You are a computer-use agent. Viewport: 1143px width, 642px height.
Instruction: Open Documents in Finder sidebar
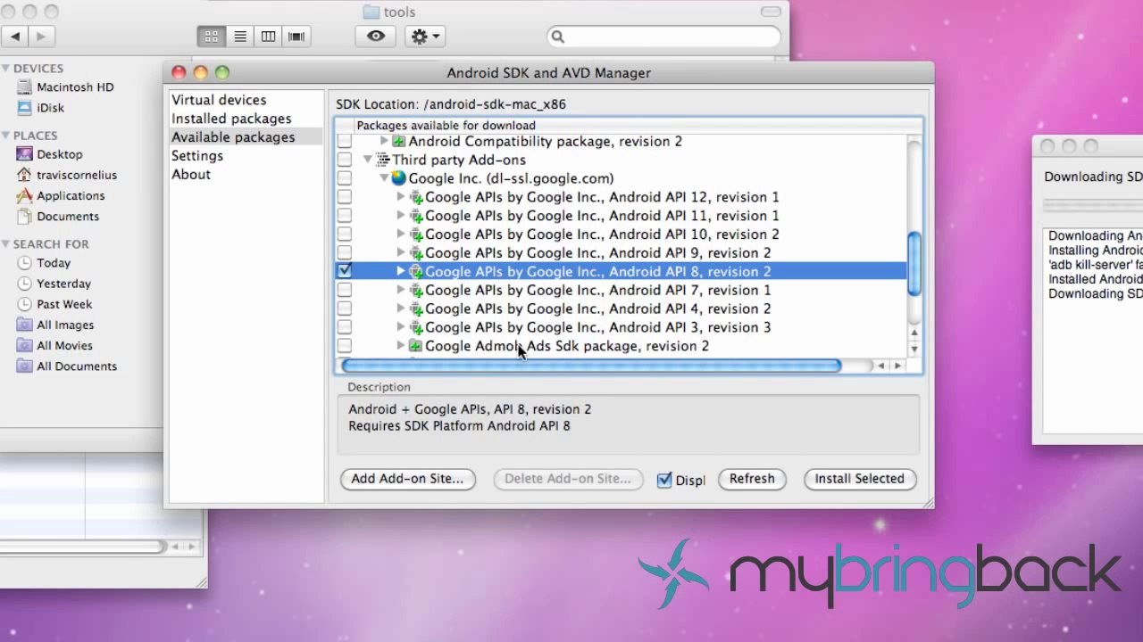click(x=68, y=216)
